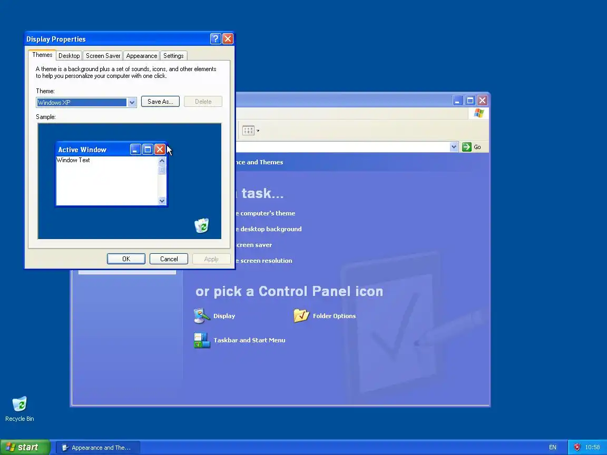Open the Folder Options icon

[301, 316]
